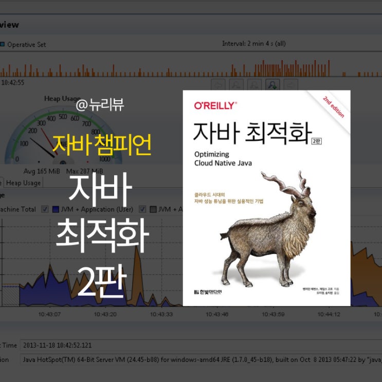This screenshot has height=382, width=382.
Task: Click the 10:43:59 axis label
Action: 273,314
